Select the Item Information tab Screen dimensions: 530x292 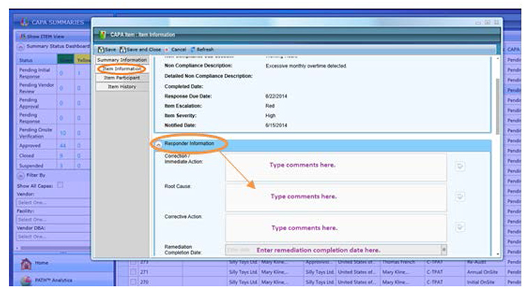(122, 69)
